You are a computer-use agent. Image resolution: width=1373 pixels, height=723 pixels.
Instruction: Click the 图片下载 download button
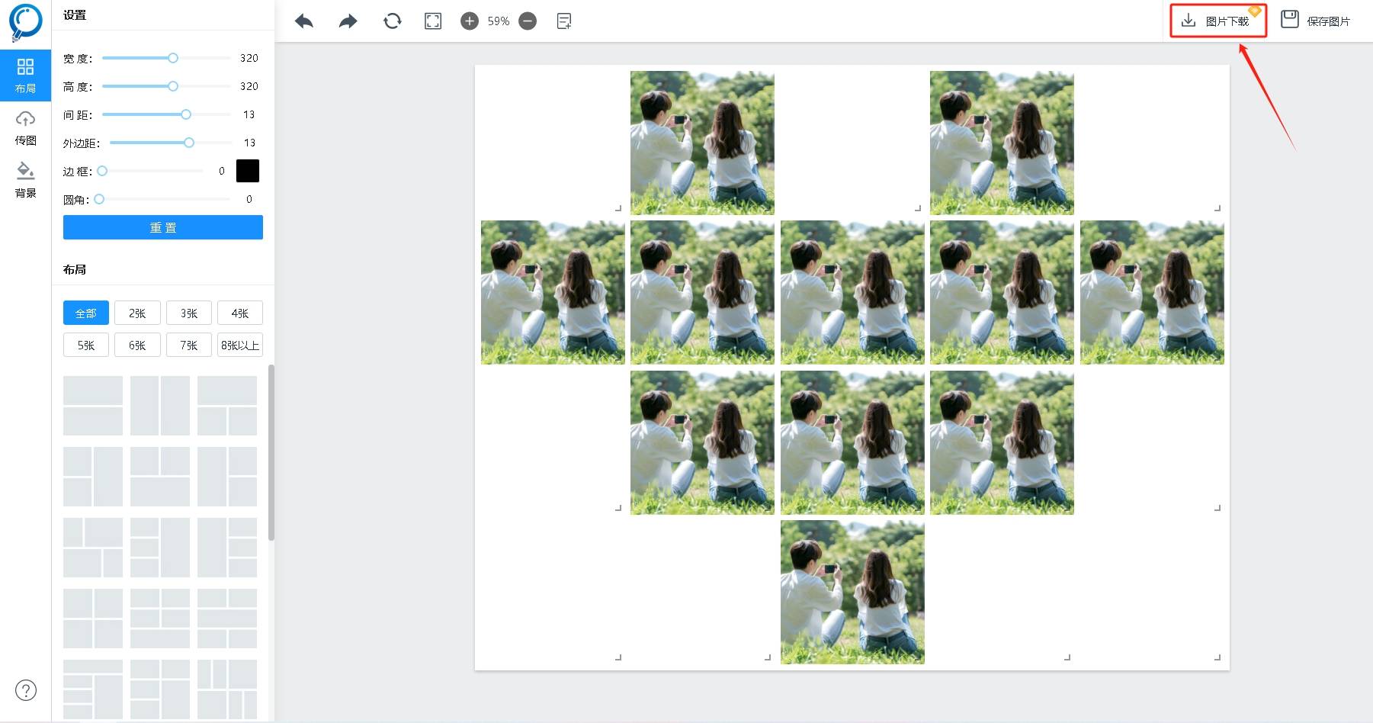pos(1217,21)
